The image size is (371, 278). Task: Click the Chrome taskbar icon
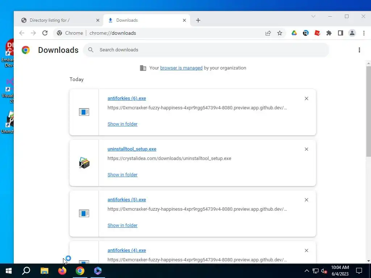pos(80,271)
